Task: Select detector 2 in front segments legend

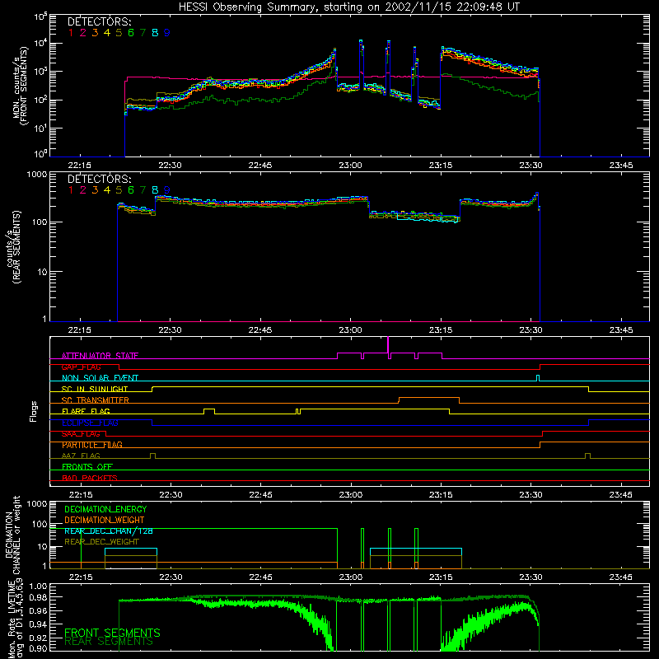Action: click(83, 32)
